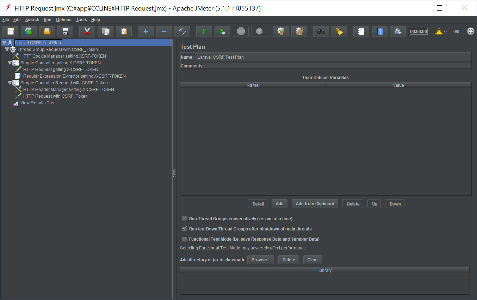Open the Tools menu
Screen dimensions: 477x300
(81, 20)
